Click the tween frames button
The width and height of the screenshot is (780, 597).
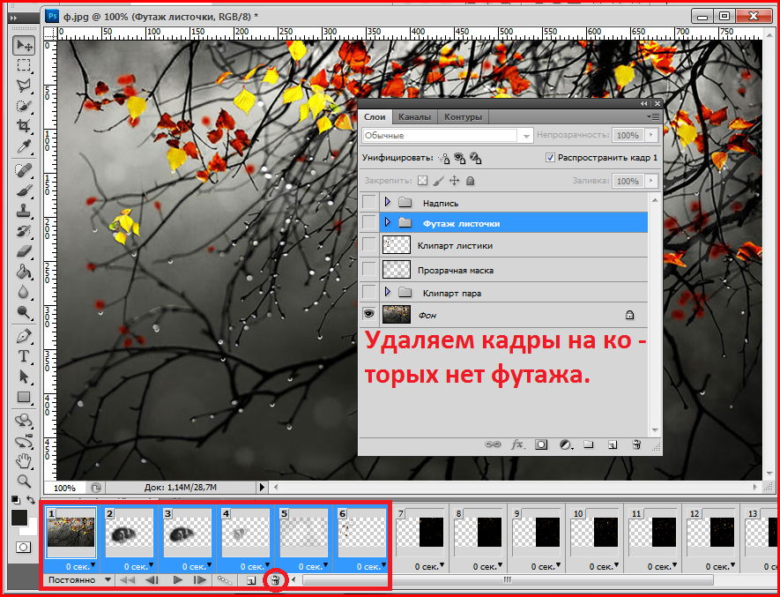(x=225, y=580)
